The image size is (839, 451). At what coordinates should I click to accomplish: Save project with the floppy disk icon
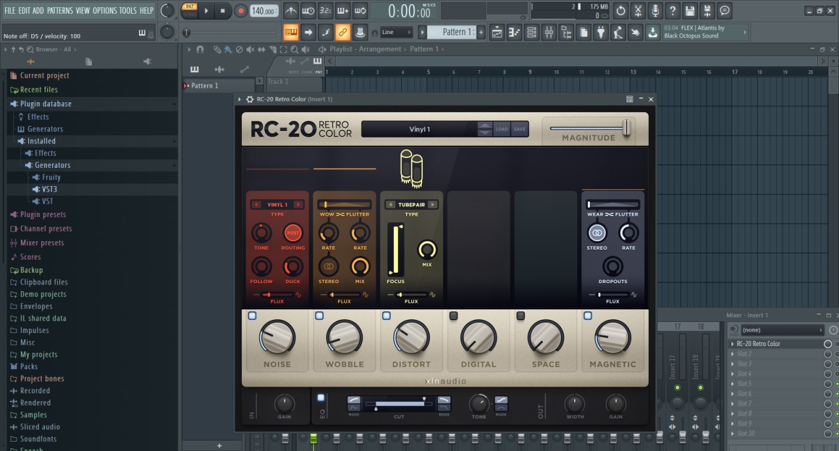tap(690, 10)
